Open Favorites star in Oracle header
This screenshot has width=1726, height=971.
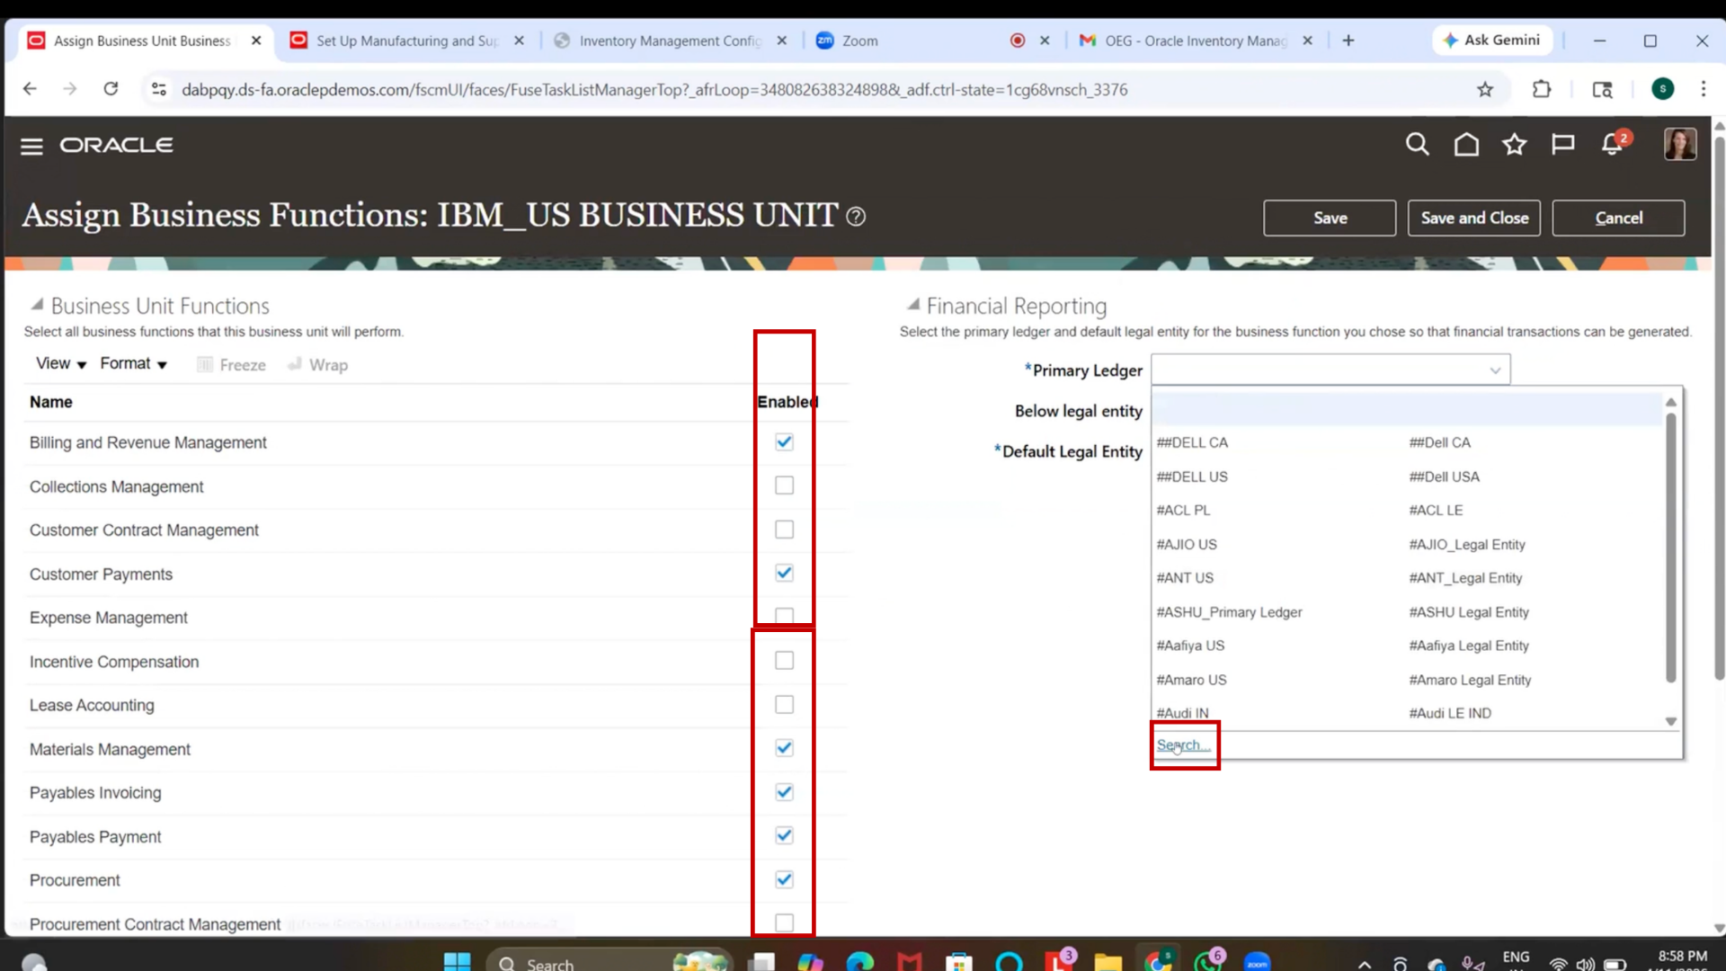tap(1515, 144)
